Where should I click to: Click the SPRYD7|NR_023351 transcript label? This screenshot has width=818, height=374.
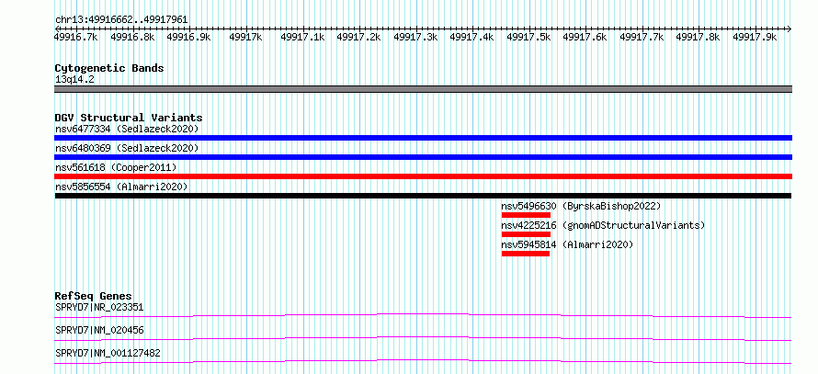[x=99, y=307]
